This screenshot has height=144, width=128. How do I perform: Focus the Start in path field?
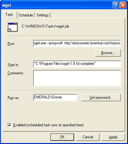click(x=77, y=64)
